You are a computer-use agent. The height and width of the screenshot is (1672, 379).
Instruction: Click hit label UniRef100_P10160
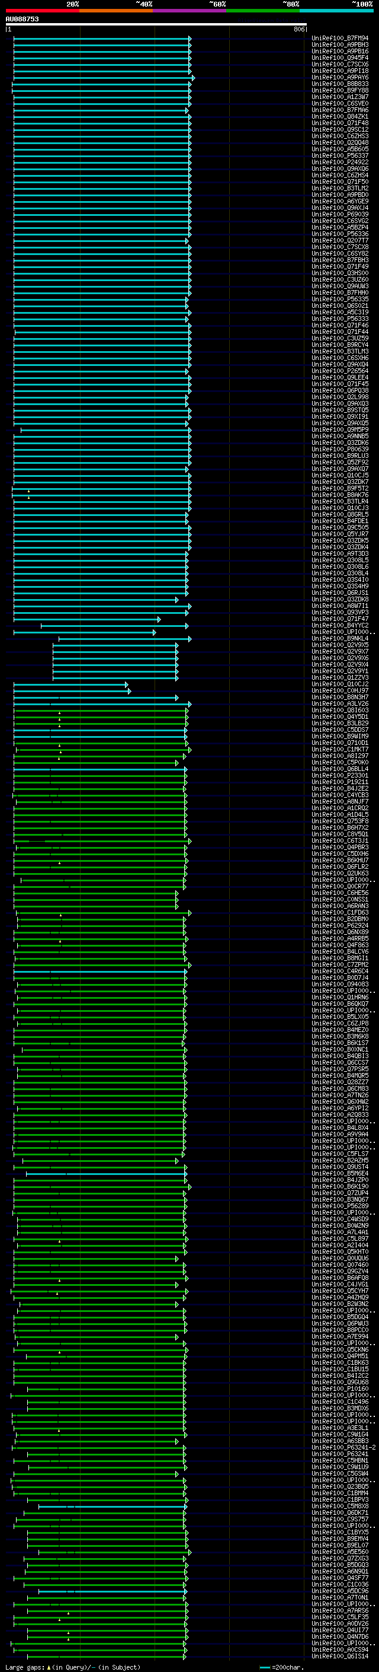(340, 1388)
